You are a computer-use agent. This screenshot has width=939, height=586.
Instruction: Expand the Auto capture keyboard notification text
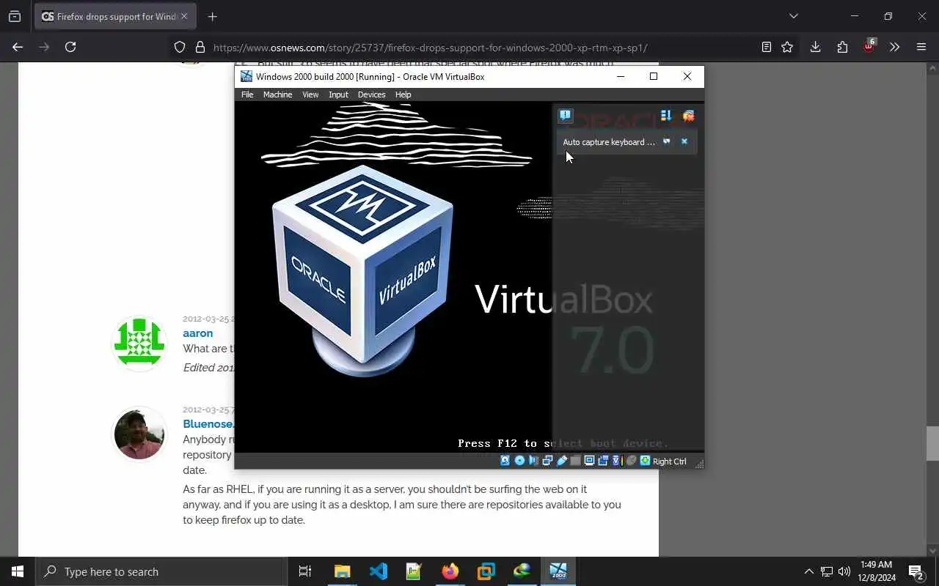pyautogui.click(x=609, y=142)
